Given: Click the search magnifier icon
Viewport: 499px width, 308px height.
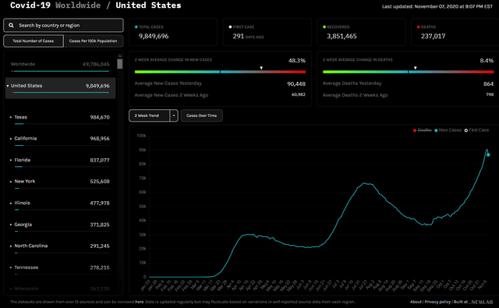Looking at the screenshot, I should point(11,25).
